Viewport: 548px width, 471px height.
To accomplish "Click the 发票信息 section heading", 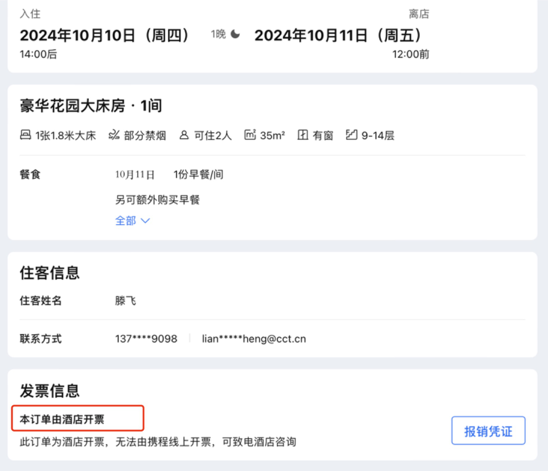I will click(x=50, y=392).
